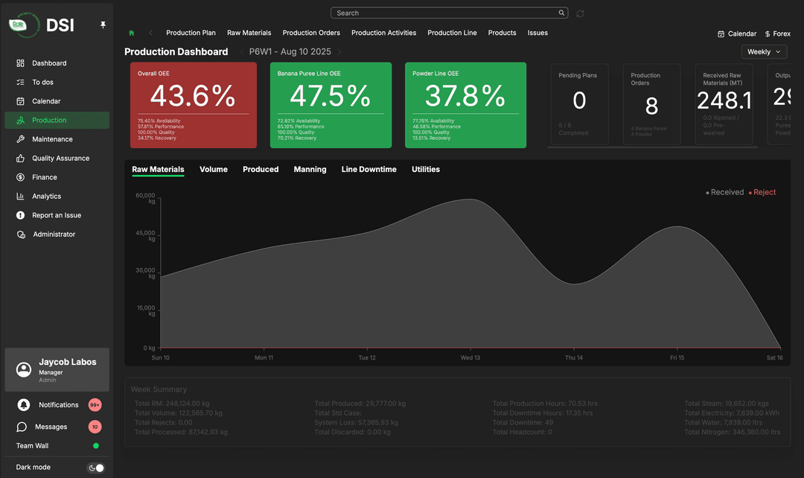The image size is (804, 478).
Task: Click the pin sidebar icon
Action: [103, 25]
